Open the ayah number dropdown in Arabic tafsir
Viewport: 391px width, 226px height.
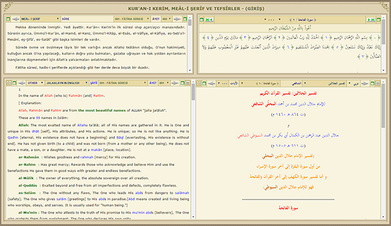click(x=222, y=83)
